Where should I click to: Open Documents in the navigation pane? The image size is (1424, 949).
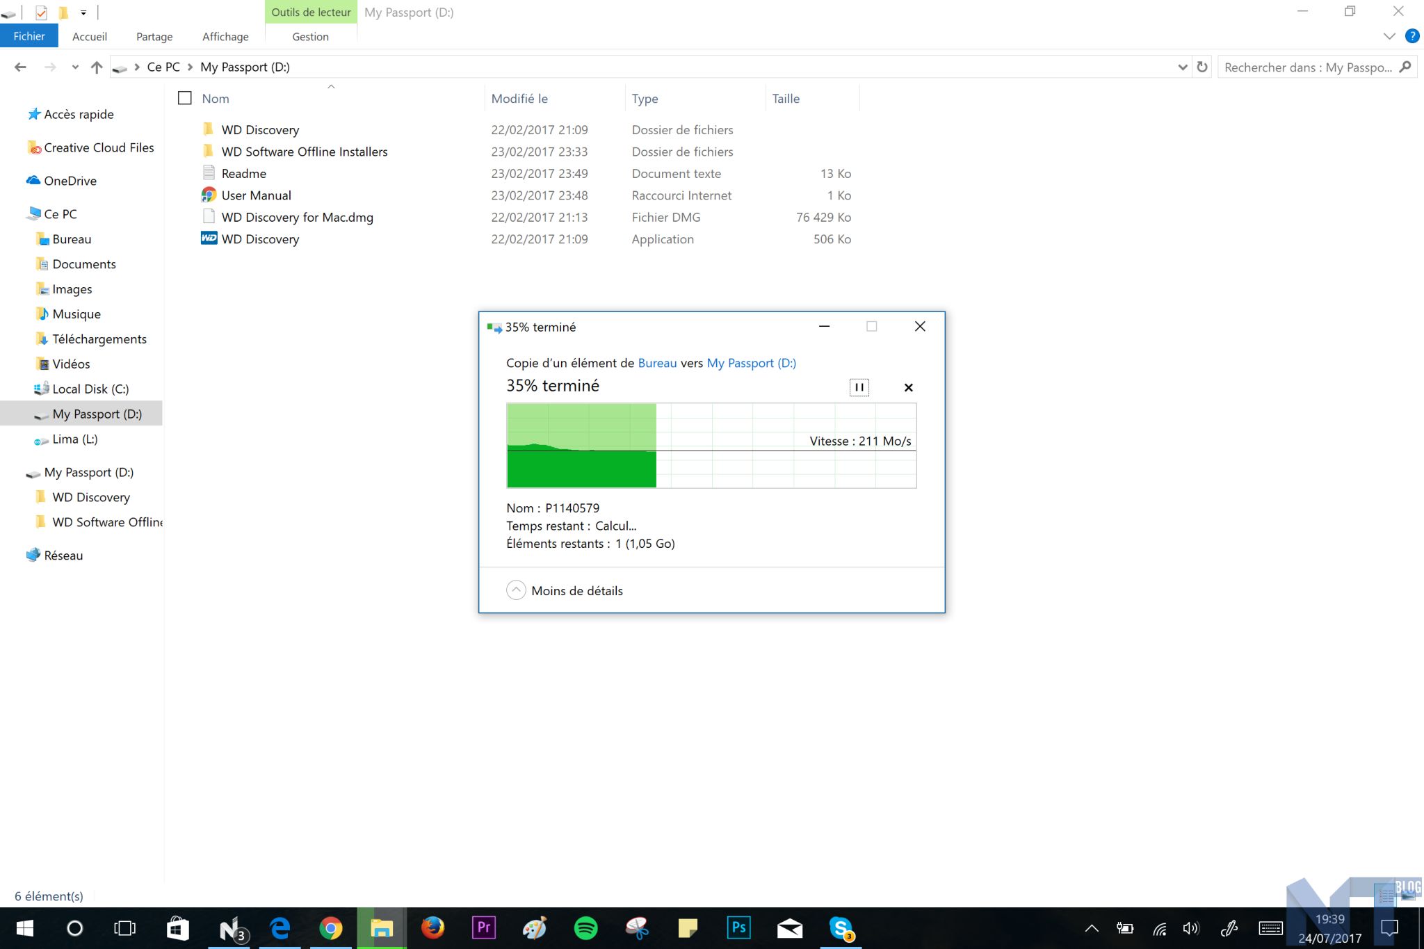[84, 264]
